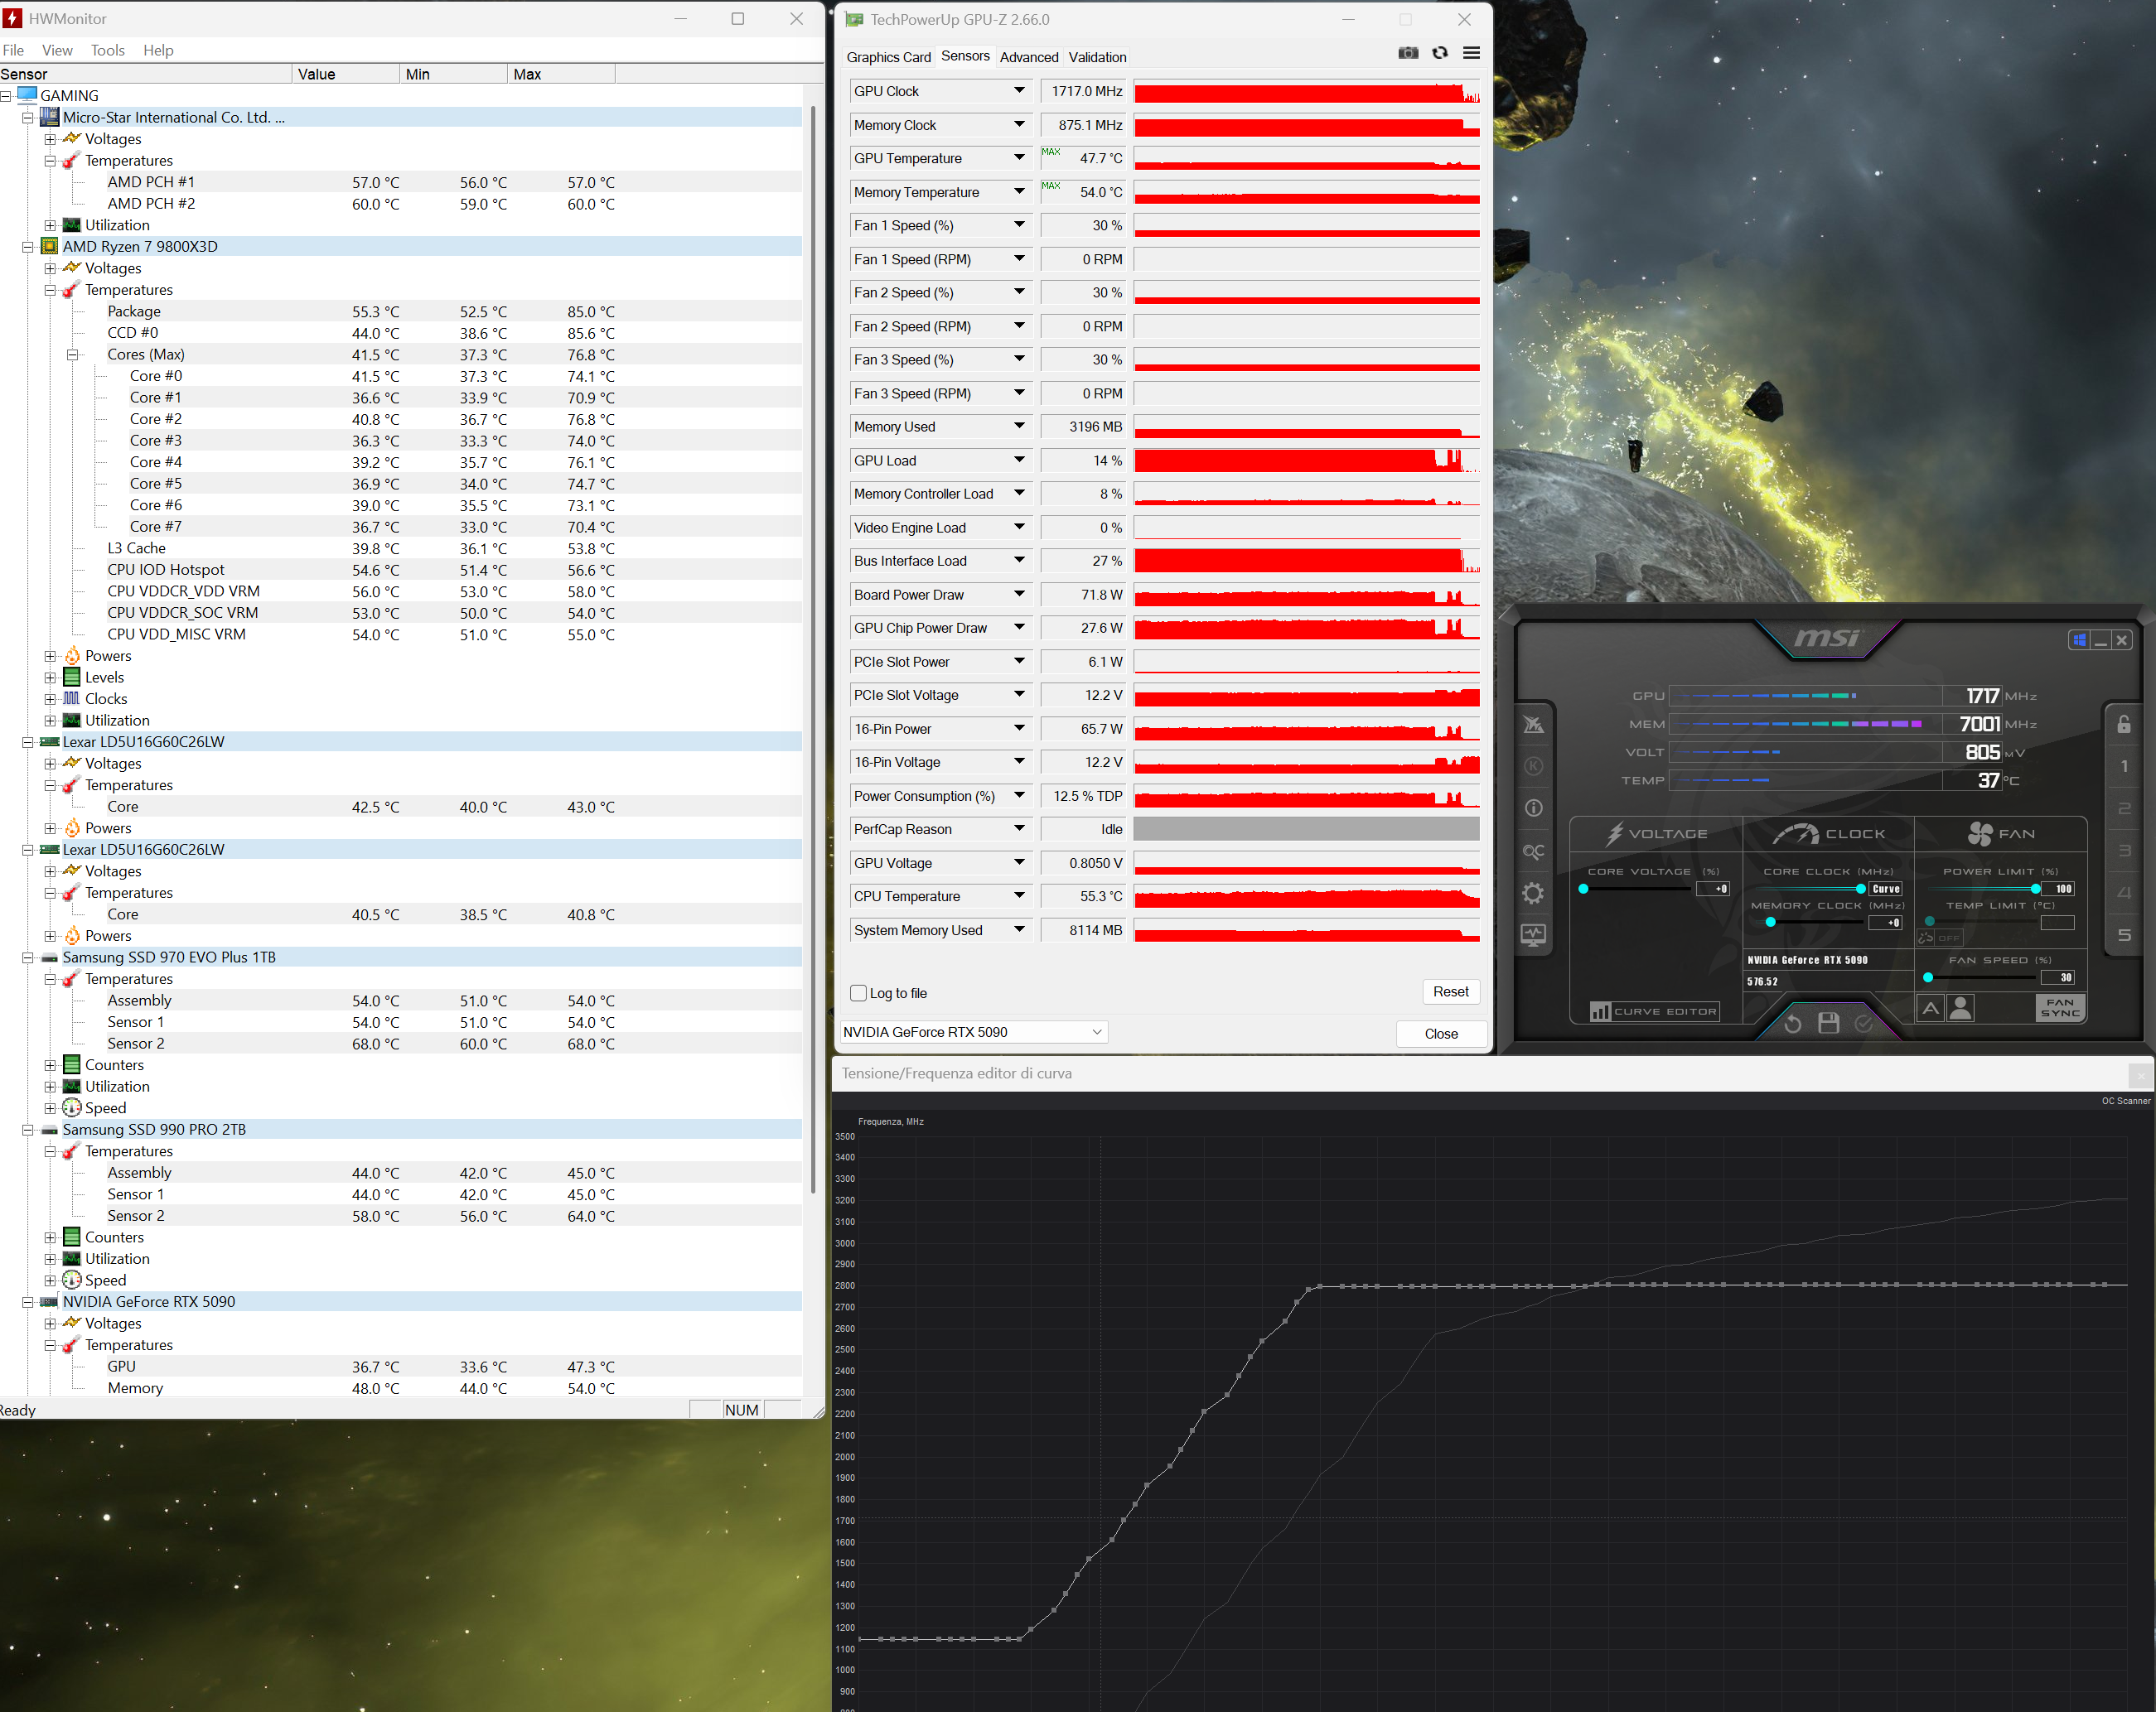The height and width of the screenshot is (1712, 2156).
Task: Open HWMonitor View menu
Action: coord(57,50)
